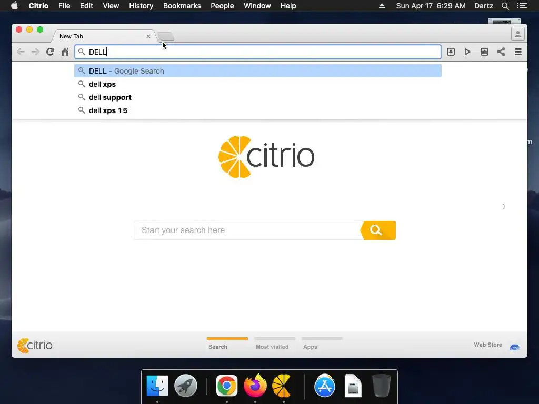539x404 pixels.
Task: Open the home page icon
Action: point(65,52)
